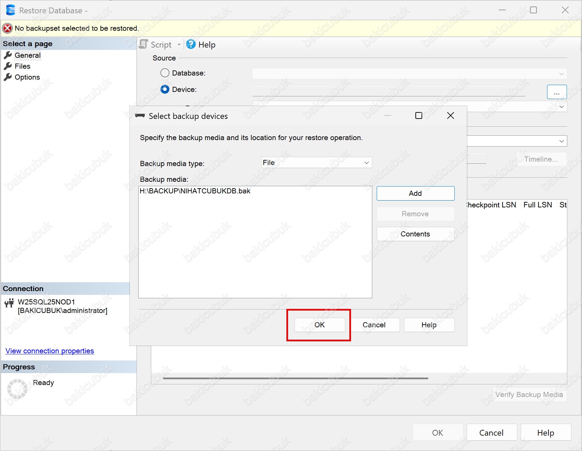
Task: Select the Device source radio button
Action: click(165, 90)
